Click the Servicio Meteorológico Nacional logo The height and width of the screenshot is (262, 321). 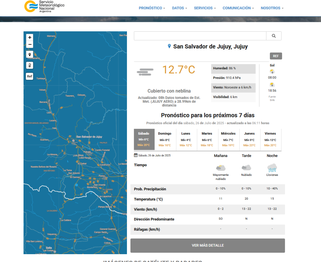tap(44, 7)
